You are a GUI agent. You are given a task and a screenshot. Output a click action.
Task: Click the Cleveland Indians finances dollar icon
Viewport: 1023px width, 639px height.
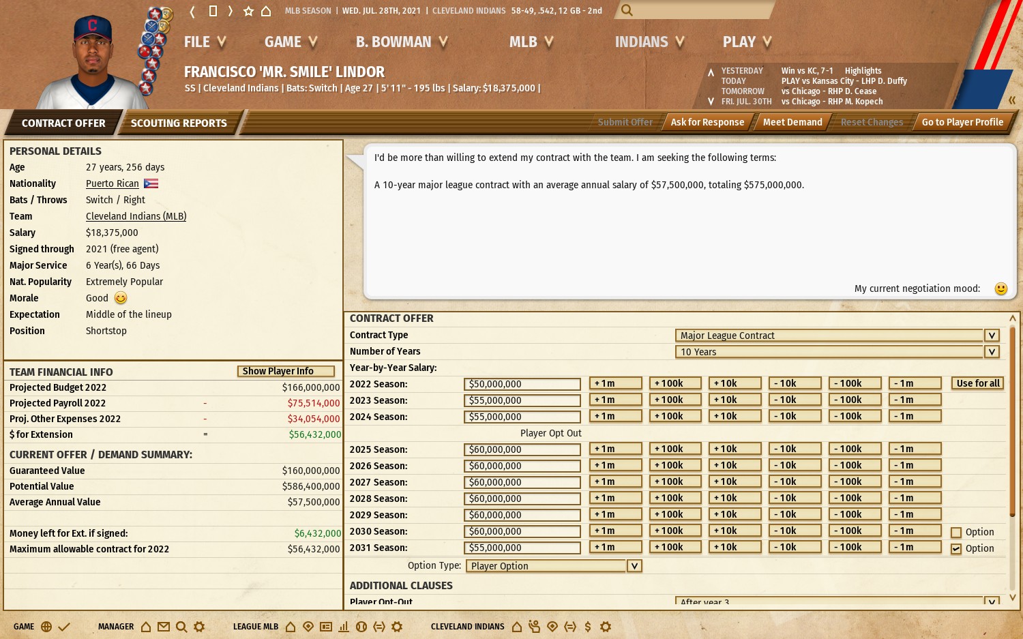point(588,627)
